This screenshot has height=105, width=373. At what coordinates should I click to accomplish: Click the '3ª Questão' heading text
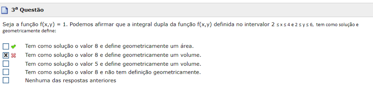27,10
